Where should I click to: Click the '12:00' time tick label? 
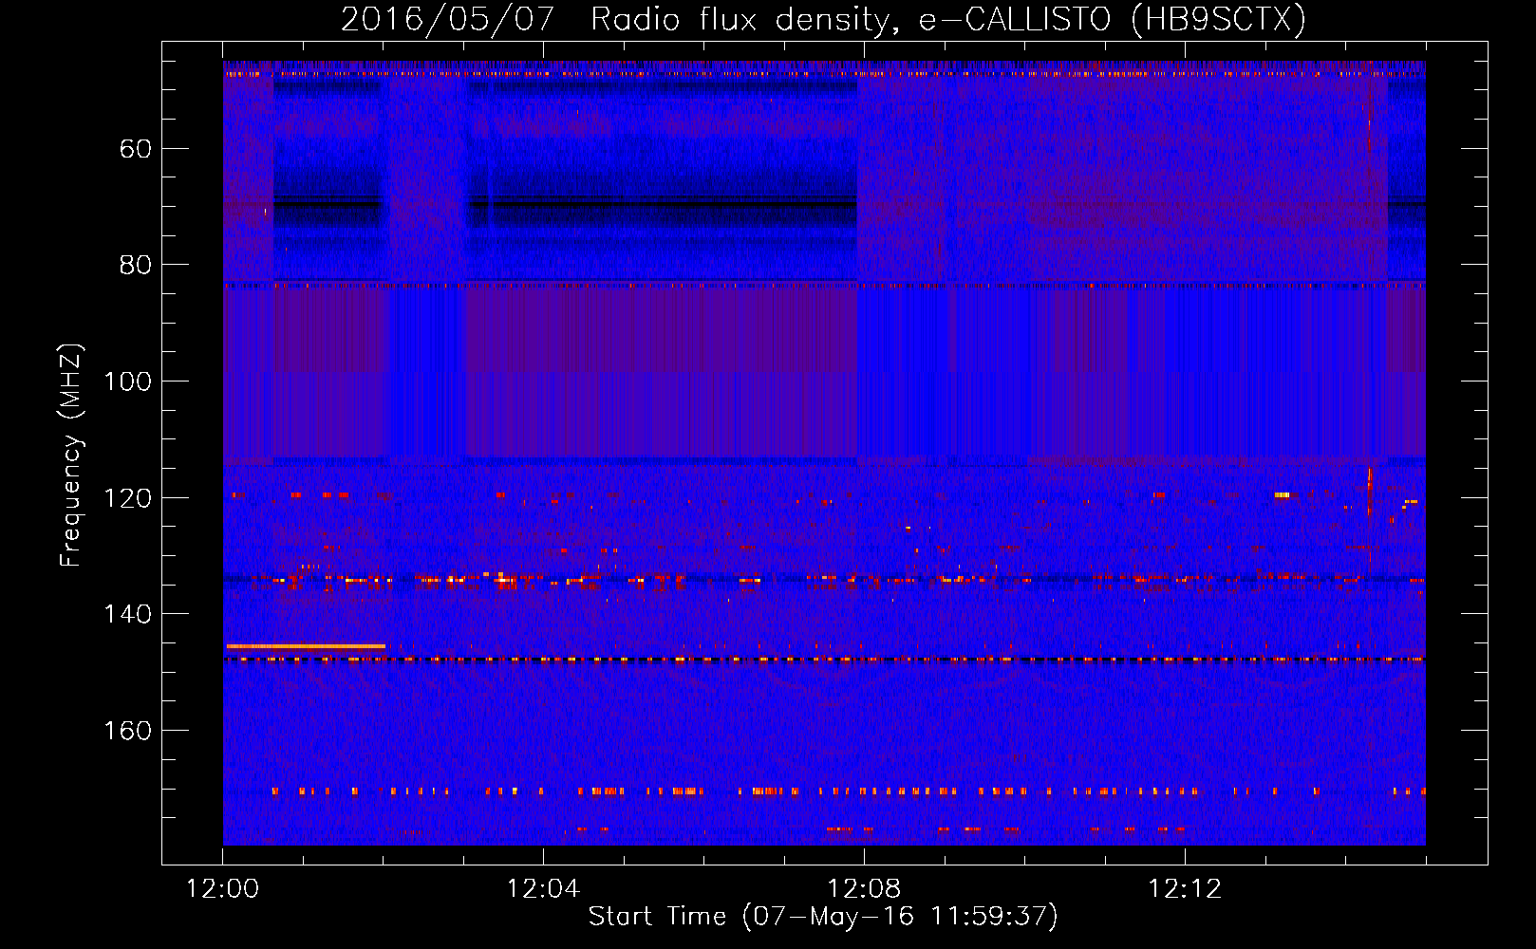[223, 889]
